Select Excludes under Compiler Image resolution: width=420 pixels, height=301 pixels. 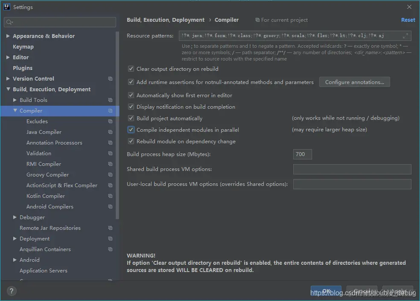pos(37,121)
